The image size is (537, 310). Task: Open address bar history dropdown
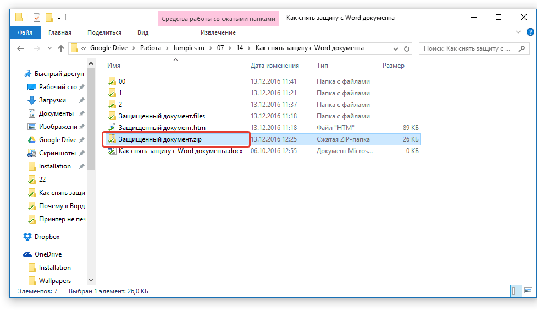tap(395, 48)
